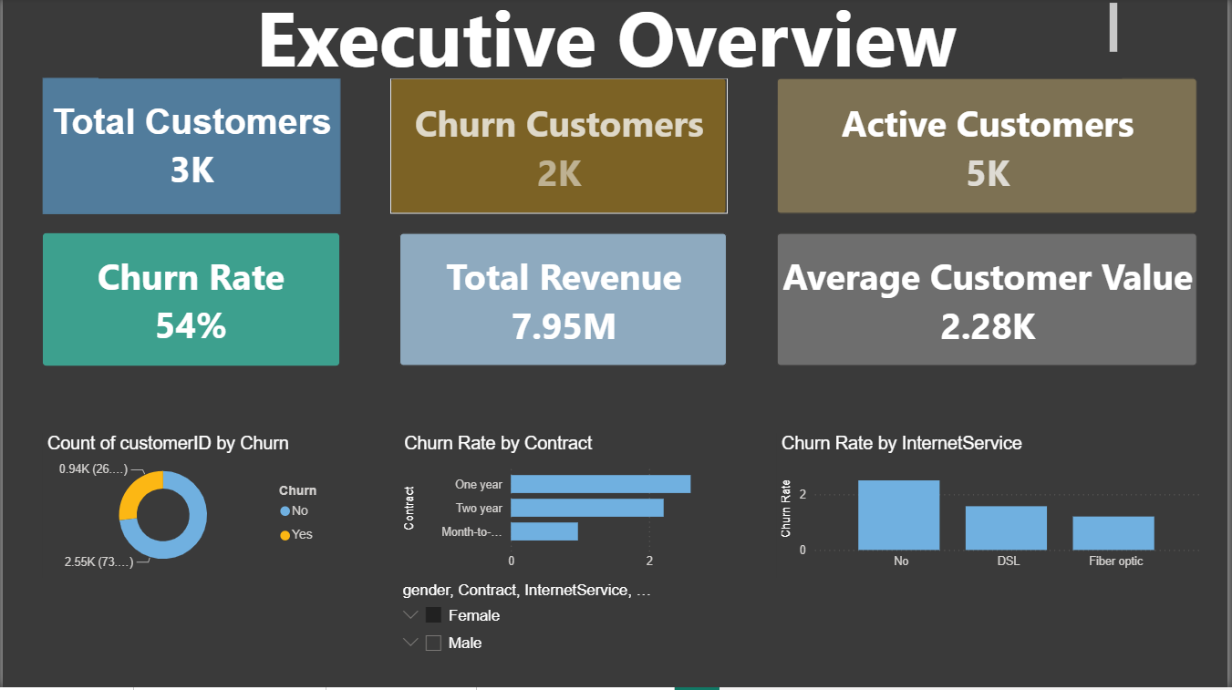The image size is (1232, 690).
Task: Click the Active Customers card
Action: point(987,146)
